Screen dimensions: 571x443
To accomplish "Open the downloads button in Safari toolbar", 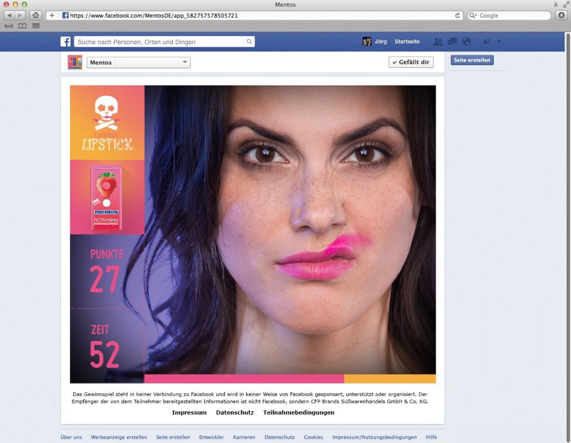I will coord(561,16).
